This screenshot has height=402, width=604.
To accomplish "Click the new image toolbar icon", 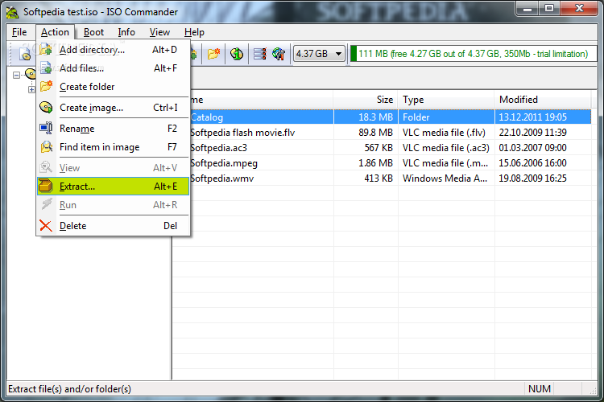I will tap(26, 54).
